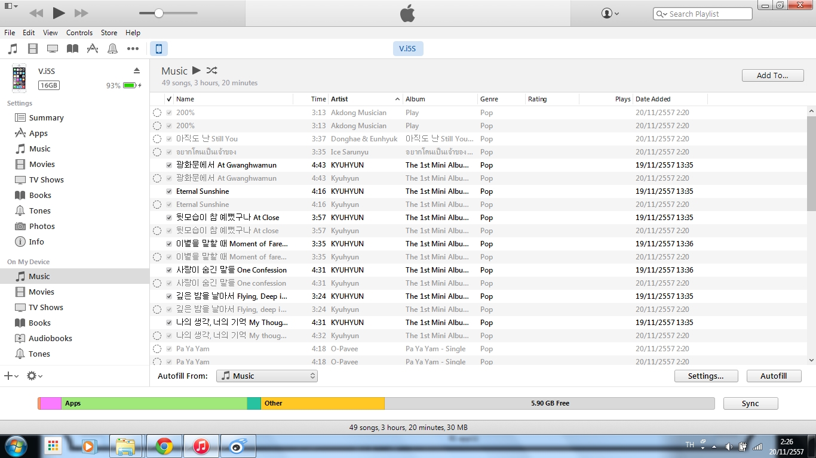Click the V.i5S device tab

[x=408, y=49]
